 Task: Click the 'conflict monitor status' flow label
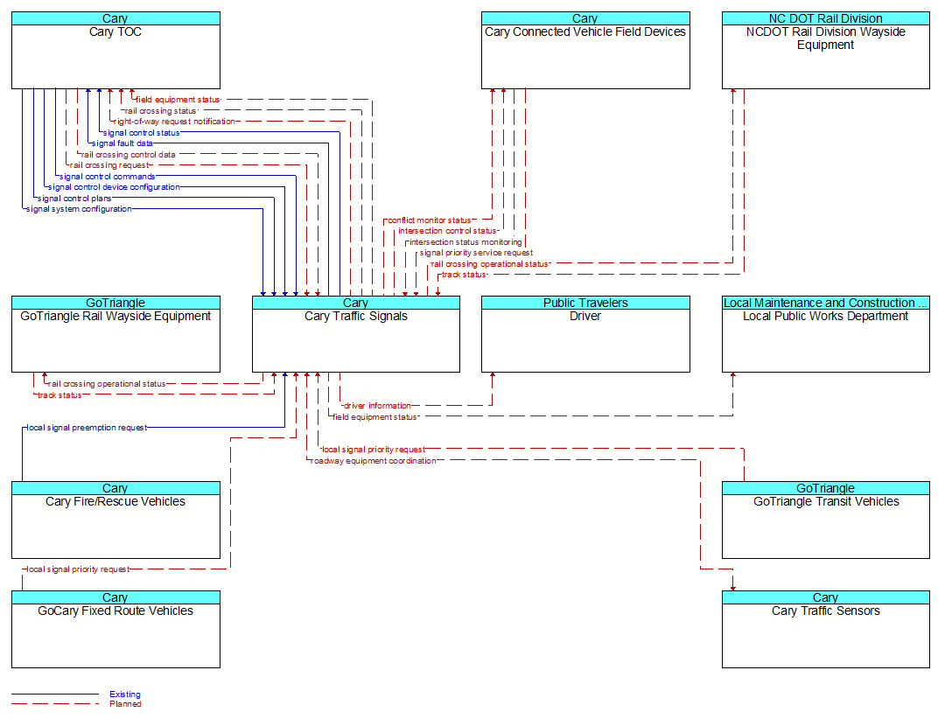430,220
